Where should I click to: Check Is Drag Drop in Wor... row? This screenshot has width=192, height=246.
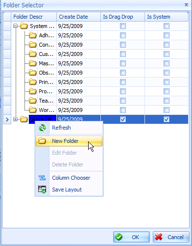123,110
